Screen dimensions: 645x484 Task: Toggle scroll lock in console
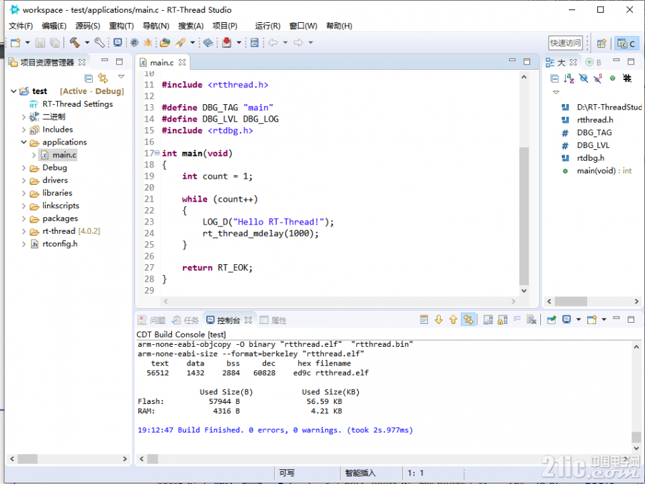click(x=503, y=320)
